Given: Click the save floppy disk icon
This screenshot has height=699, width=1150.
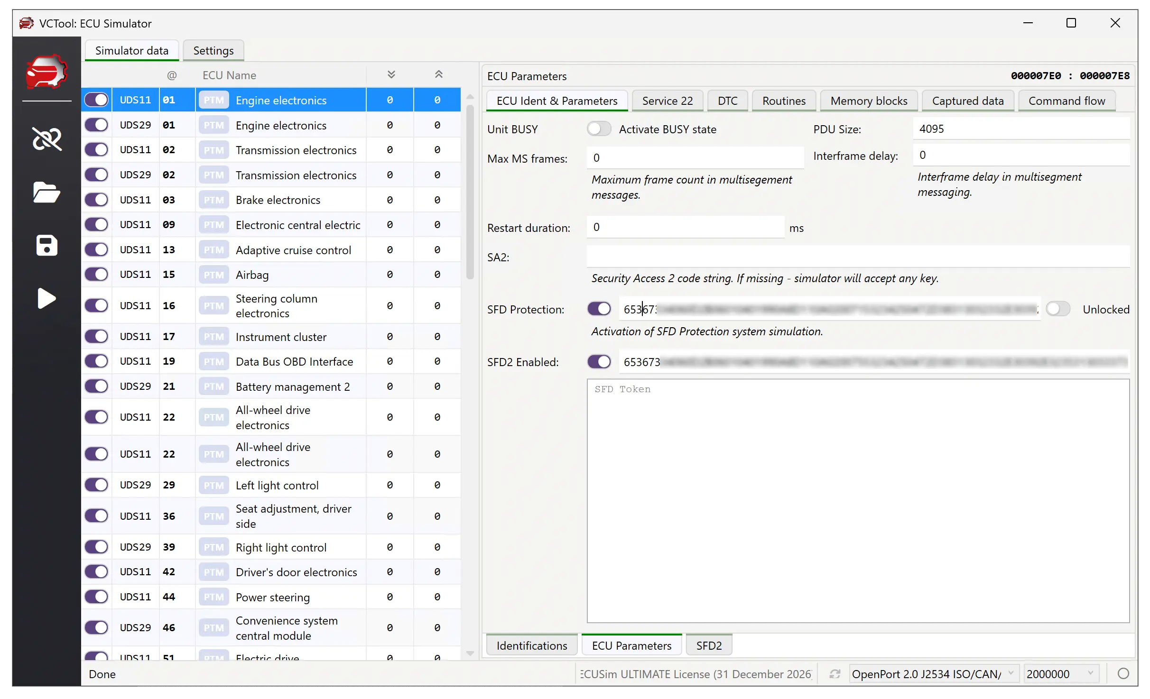Looking at the screenshot, I should [x=46, y=245].
